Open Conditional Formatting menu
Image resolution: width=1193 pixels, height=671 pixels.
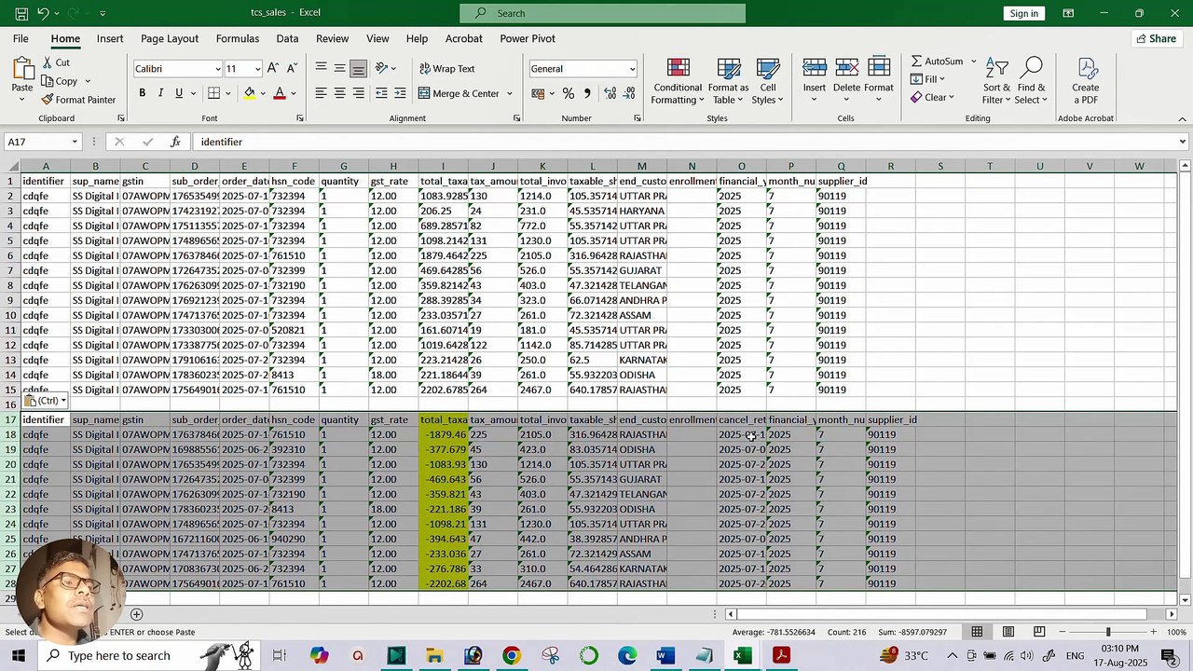point(678,81)
